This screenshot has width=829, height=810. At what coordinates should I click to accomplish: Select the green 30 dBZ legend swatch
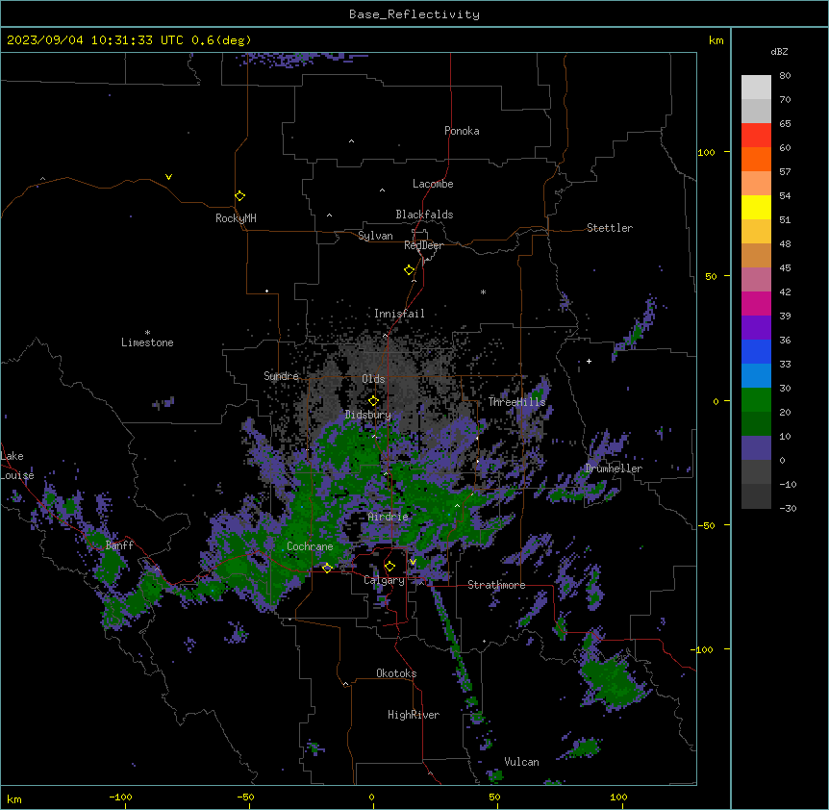[756, 400]
